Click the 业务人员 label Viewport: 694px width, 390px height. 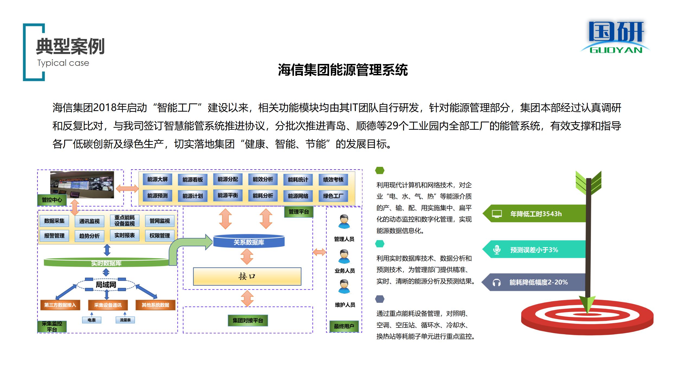coord(345,271)
